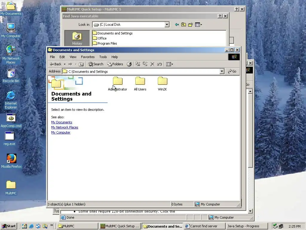Image resolution: width=306 pixels, height=230 pixels.
Task: Click Up one level icon in Find Java dialog
Action: tap(183, 25)
